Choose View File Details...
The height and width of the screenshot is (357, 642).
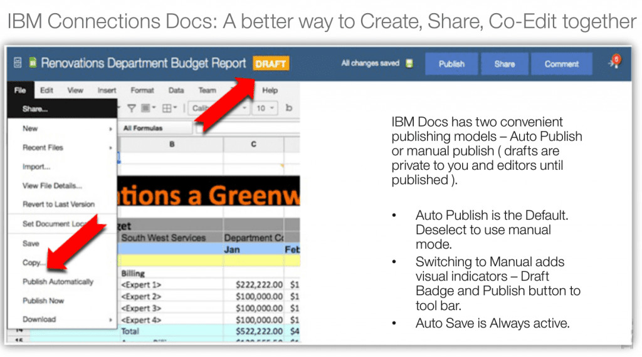[x=62, y=185]
